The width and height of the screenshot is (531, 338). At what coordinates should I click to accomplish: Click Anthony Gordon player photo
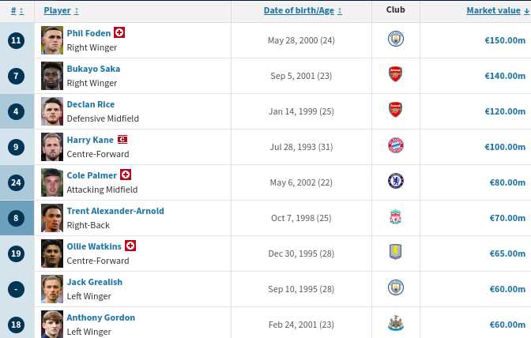(x=52, y=324)
